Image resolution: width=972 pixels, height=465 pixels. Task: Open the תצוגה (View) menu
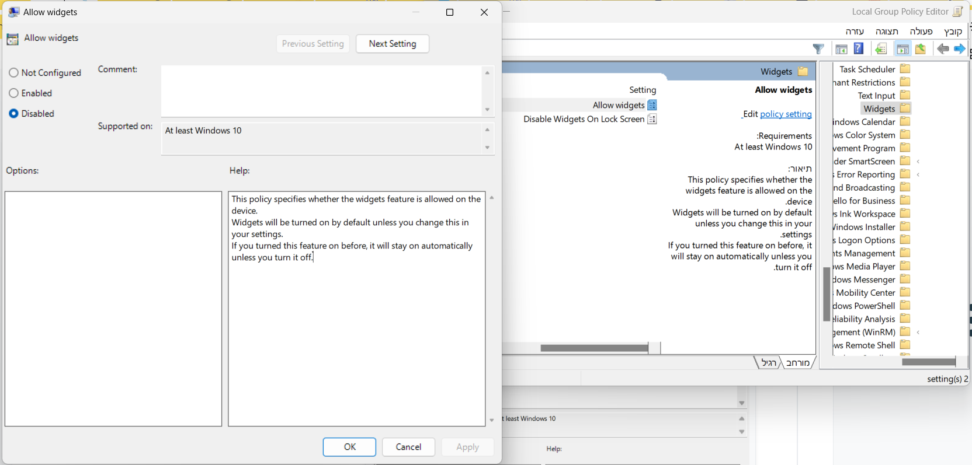(887, 32)
